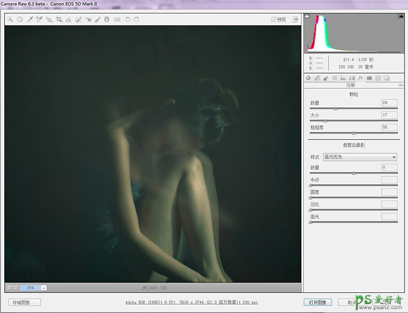Toggle shadow clipping warning in histogram
Image resolution: width=408 pixels, height=313 pixels.
pos(307,16)
